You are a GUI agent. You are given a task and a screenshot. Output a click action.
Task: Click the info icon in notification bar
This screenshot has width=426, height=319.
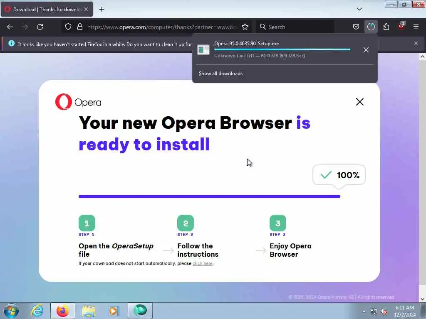(11, 43)
